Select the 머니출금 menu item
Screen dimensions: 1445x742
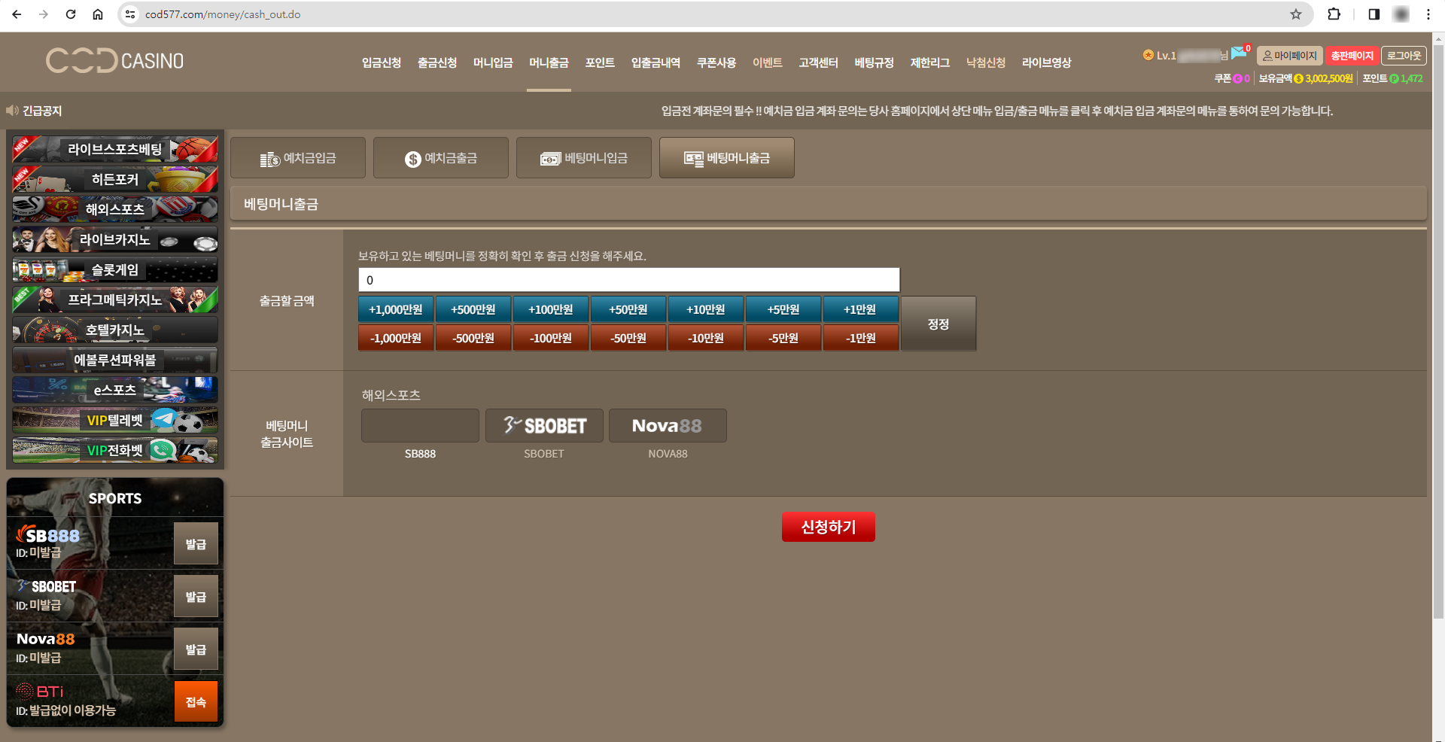(549, 62)
